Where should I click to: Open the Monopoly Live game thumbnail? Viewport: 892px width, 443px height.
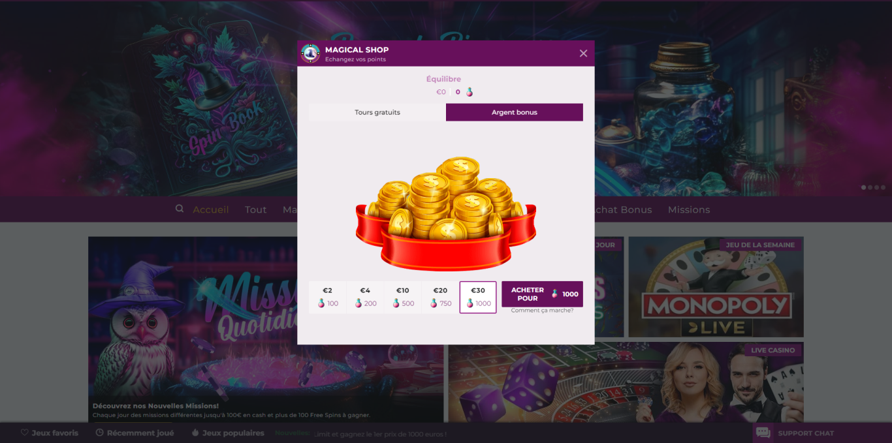click(716, 287)
